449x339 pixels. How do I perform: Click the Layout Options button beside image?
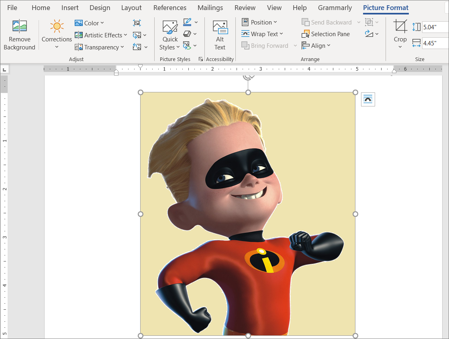[x=368, y=99]
